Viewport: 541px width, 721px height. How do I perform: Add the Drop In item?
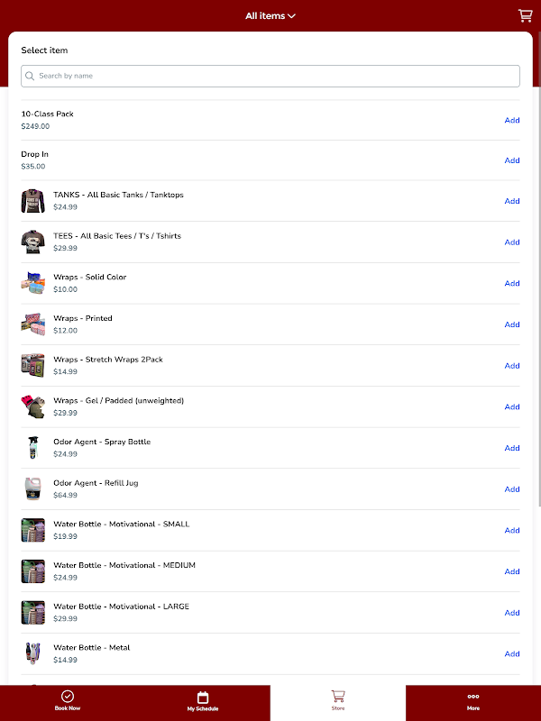(x=512, y=160)
